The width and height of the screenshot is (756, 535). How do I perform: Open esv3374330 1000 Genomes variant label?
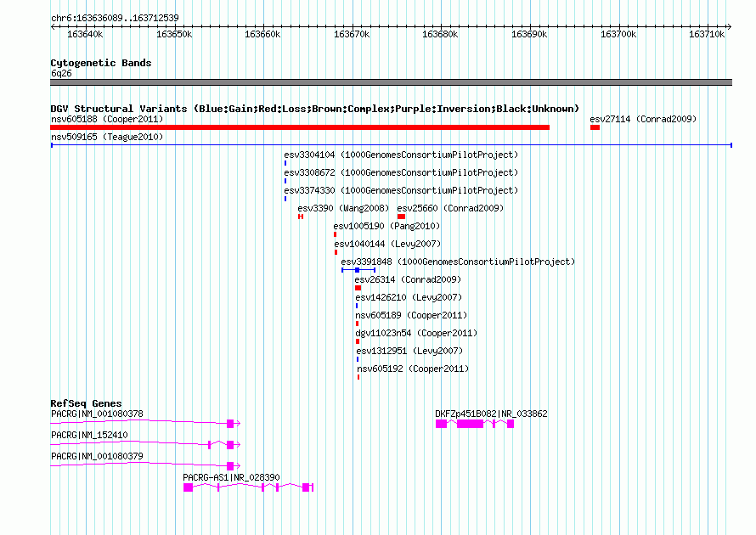401,190
